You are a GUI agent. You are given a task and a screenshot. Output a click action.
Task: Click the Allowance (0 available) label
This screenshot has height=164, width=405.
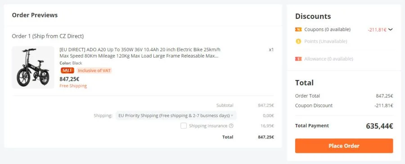click(328, 59)
